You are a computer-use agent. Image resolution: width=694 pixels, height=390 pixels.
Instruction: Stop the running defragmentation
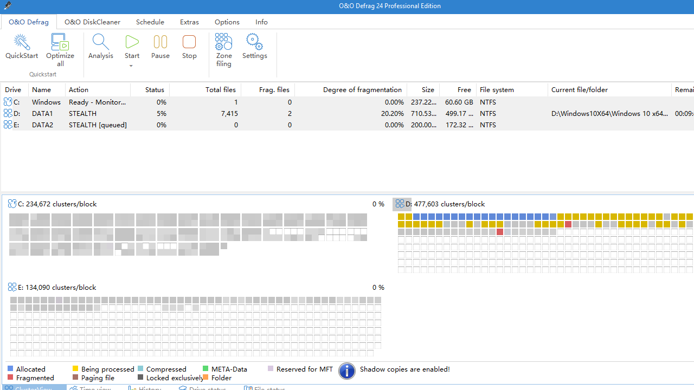click(189, 42)
